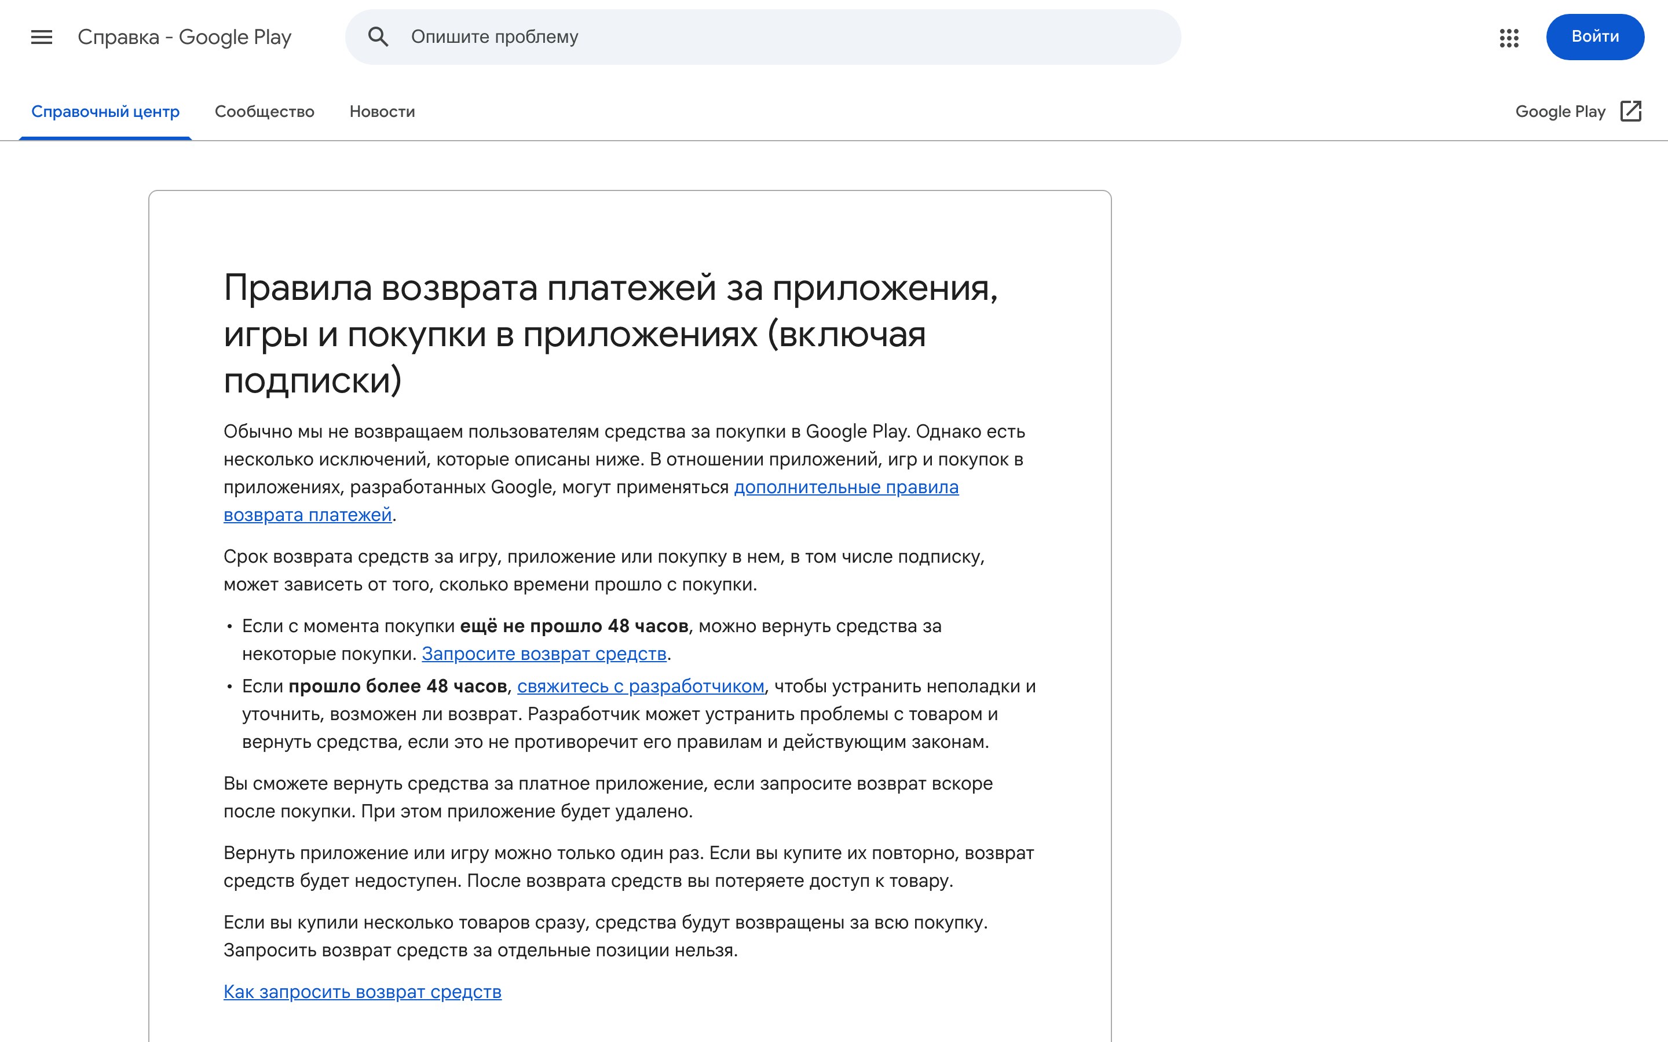Click the bold text 'прошло более 48 часов'
The height and width of the screenshot is (1042, 1668).
pyautogui.click(x=398, y=687)
